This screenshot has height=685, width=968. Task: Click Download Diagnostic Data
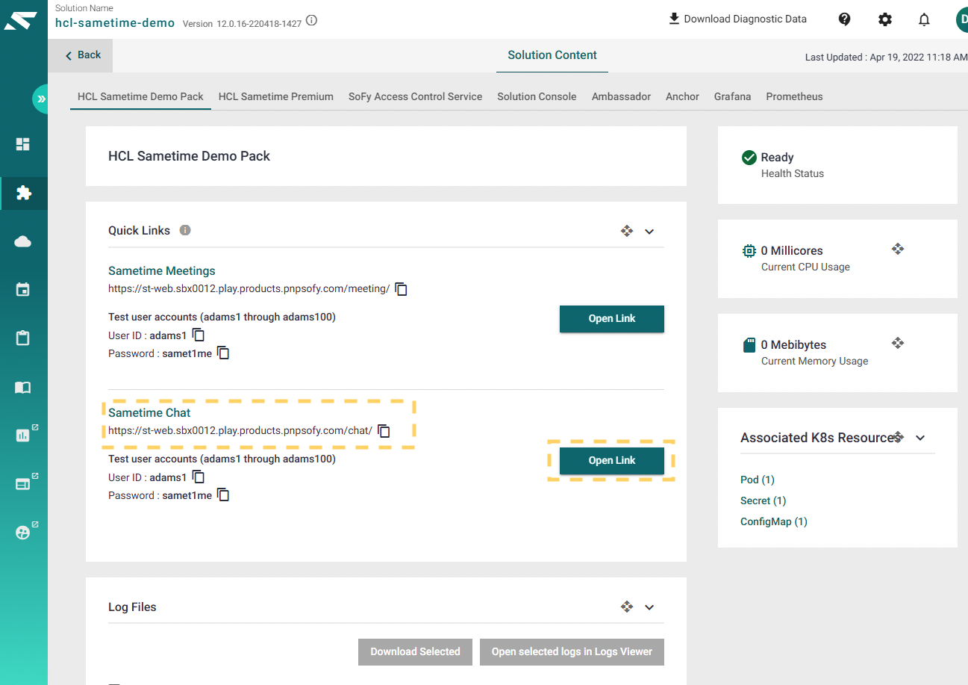(737, 19)
